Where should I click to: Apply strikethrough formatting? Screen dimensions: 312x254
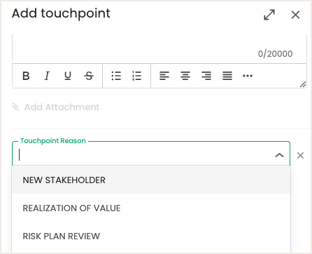(x=89, y=76)
